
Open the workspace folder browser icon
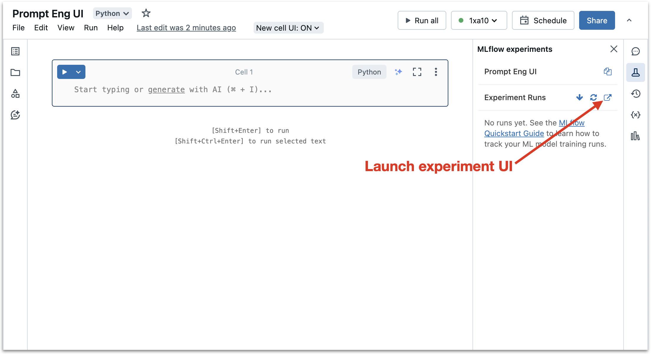pyautogui.click(x=15, y=72)
